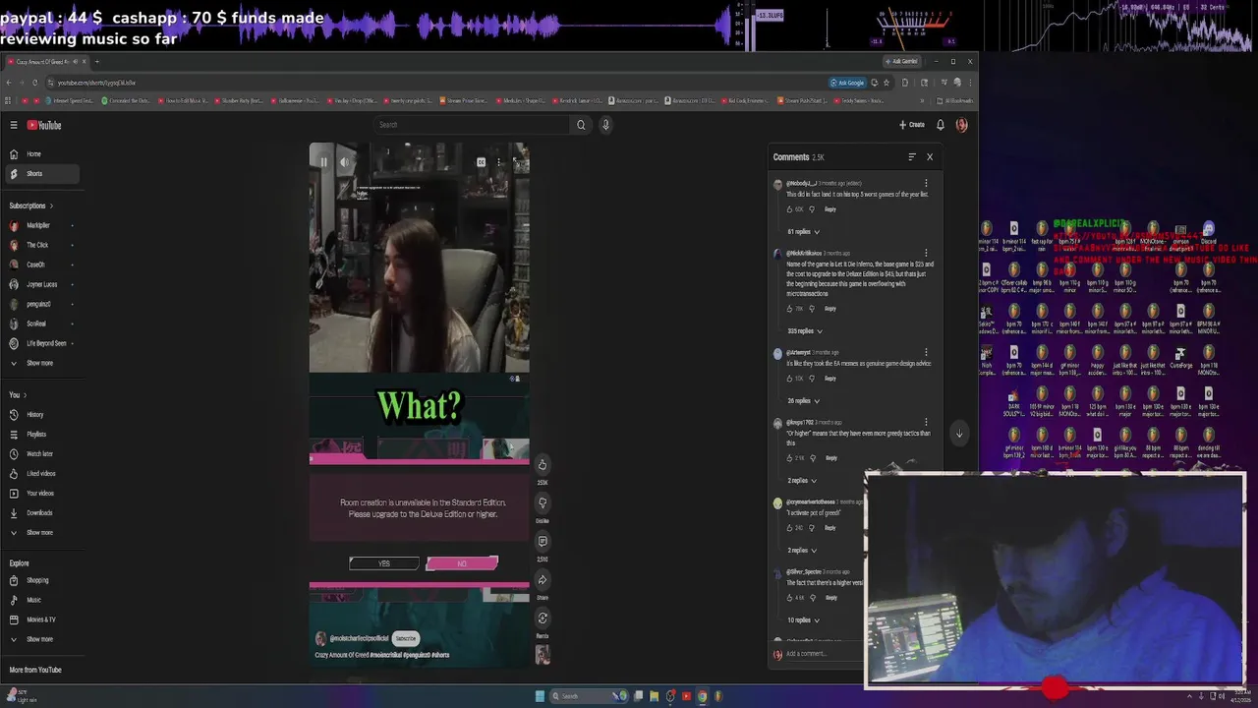Image resolution: width=1258 pixels, height=708 pixels.
Task: Reply to the @Artemyst comment
Action: [830, 379]
